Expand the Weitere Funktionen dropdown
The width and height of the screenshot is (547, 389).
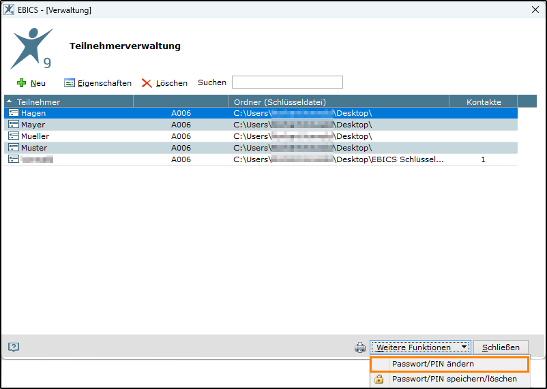[x=420, y=347]
